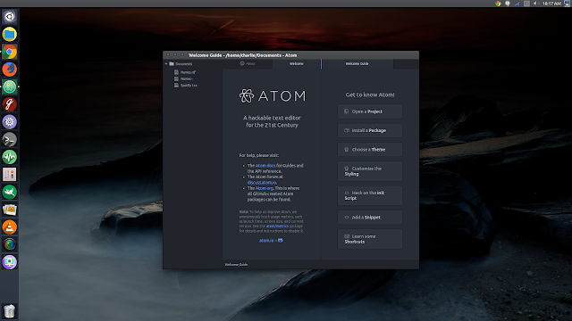Open the second file under Documents

pyautogui.click(x=183, y=78)
